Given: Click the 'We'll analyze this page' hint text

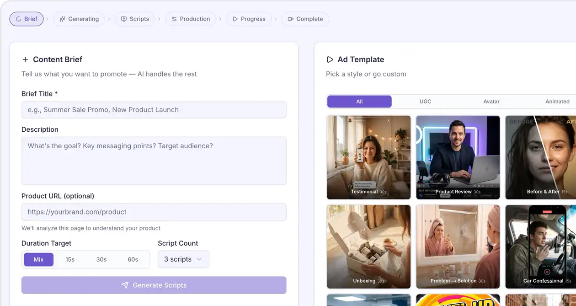Looking at the screenshot, I should (x=91, y=228).
